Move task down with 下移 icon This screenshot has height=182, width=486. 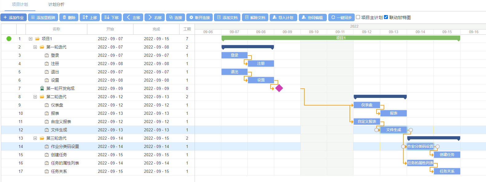tap(107, 17)
